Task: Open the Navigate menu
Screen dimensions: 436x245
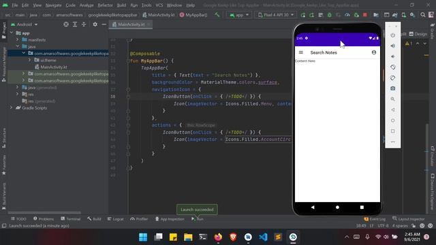Action: 53,5
